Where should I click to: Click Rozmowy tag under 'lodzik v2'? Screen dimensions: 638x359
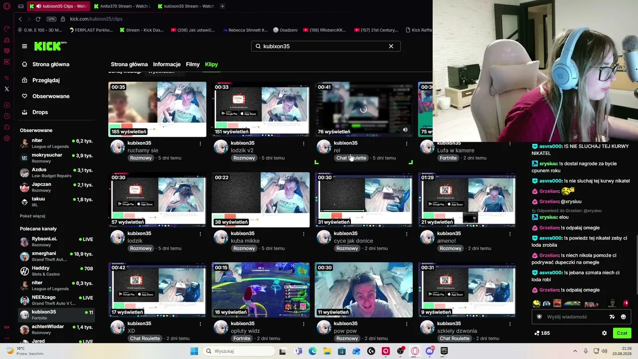[244, 158]
